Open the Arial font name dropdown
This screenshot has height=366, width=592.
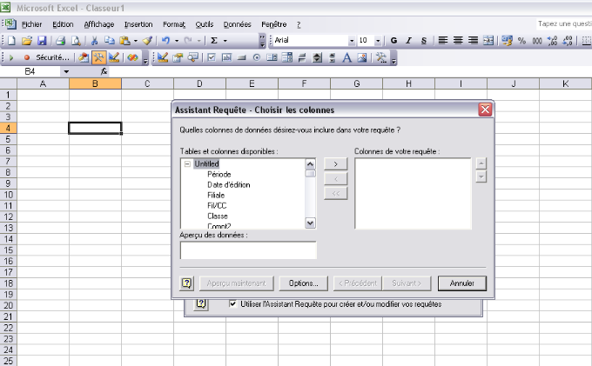coord(352,41)
